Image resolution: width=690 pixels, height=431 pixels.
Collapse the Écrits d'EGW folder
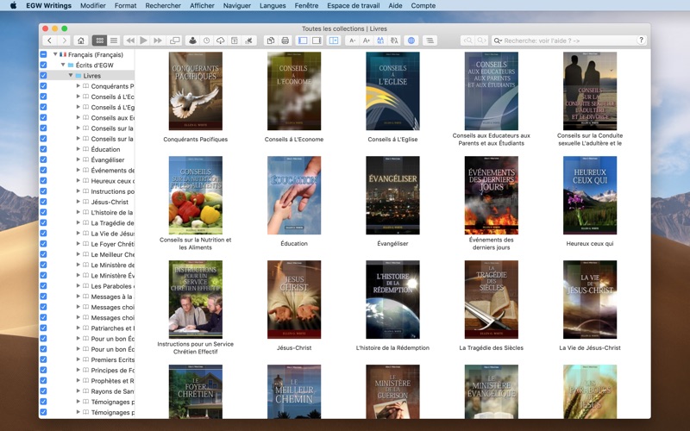(63, 66)
